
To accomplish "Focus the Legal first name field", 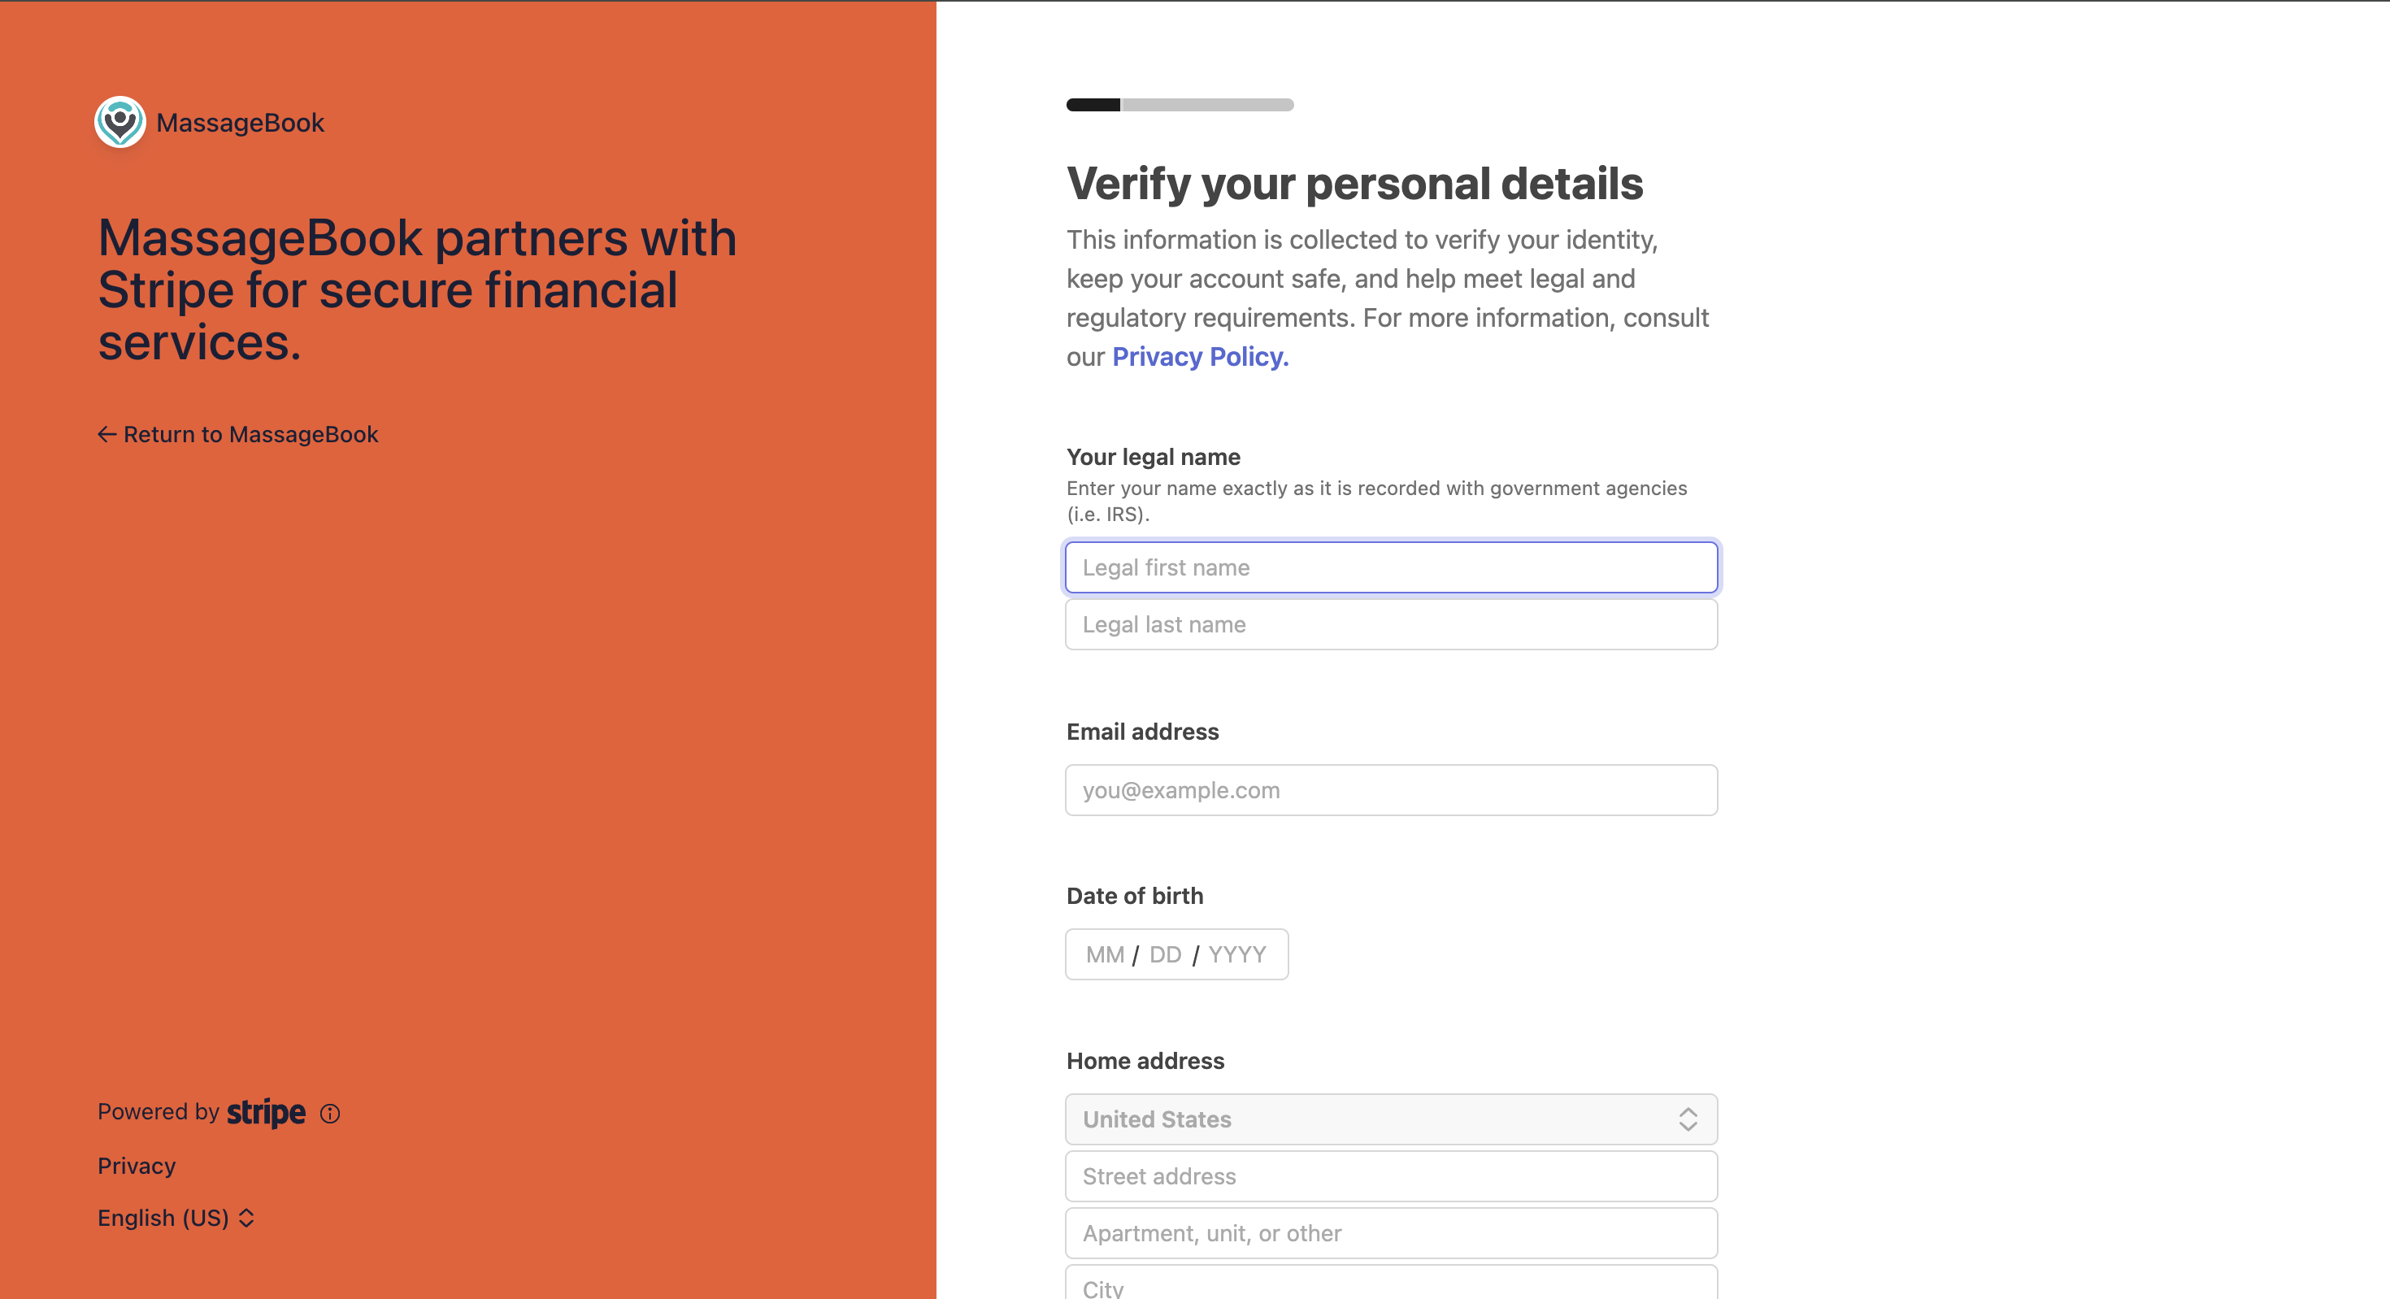I will pyautogui.click(x=1391, y=567).
